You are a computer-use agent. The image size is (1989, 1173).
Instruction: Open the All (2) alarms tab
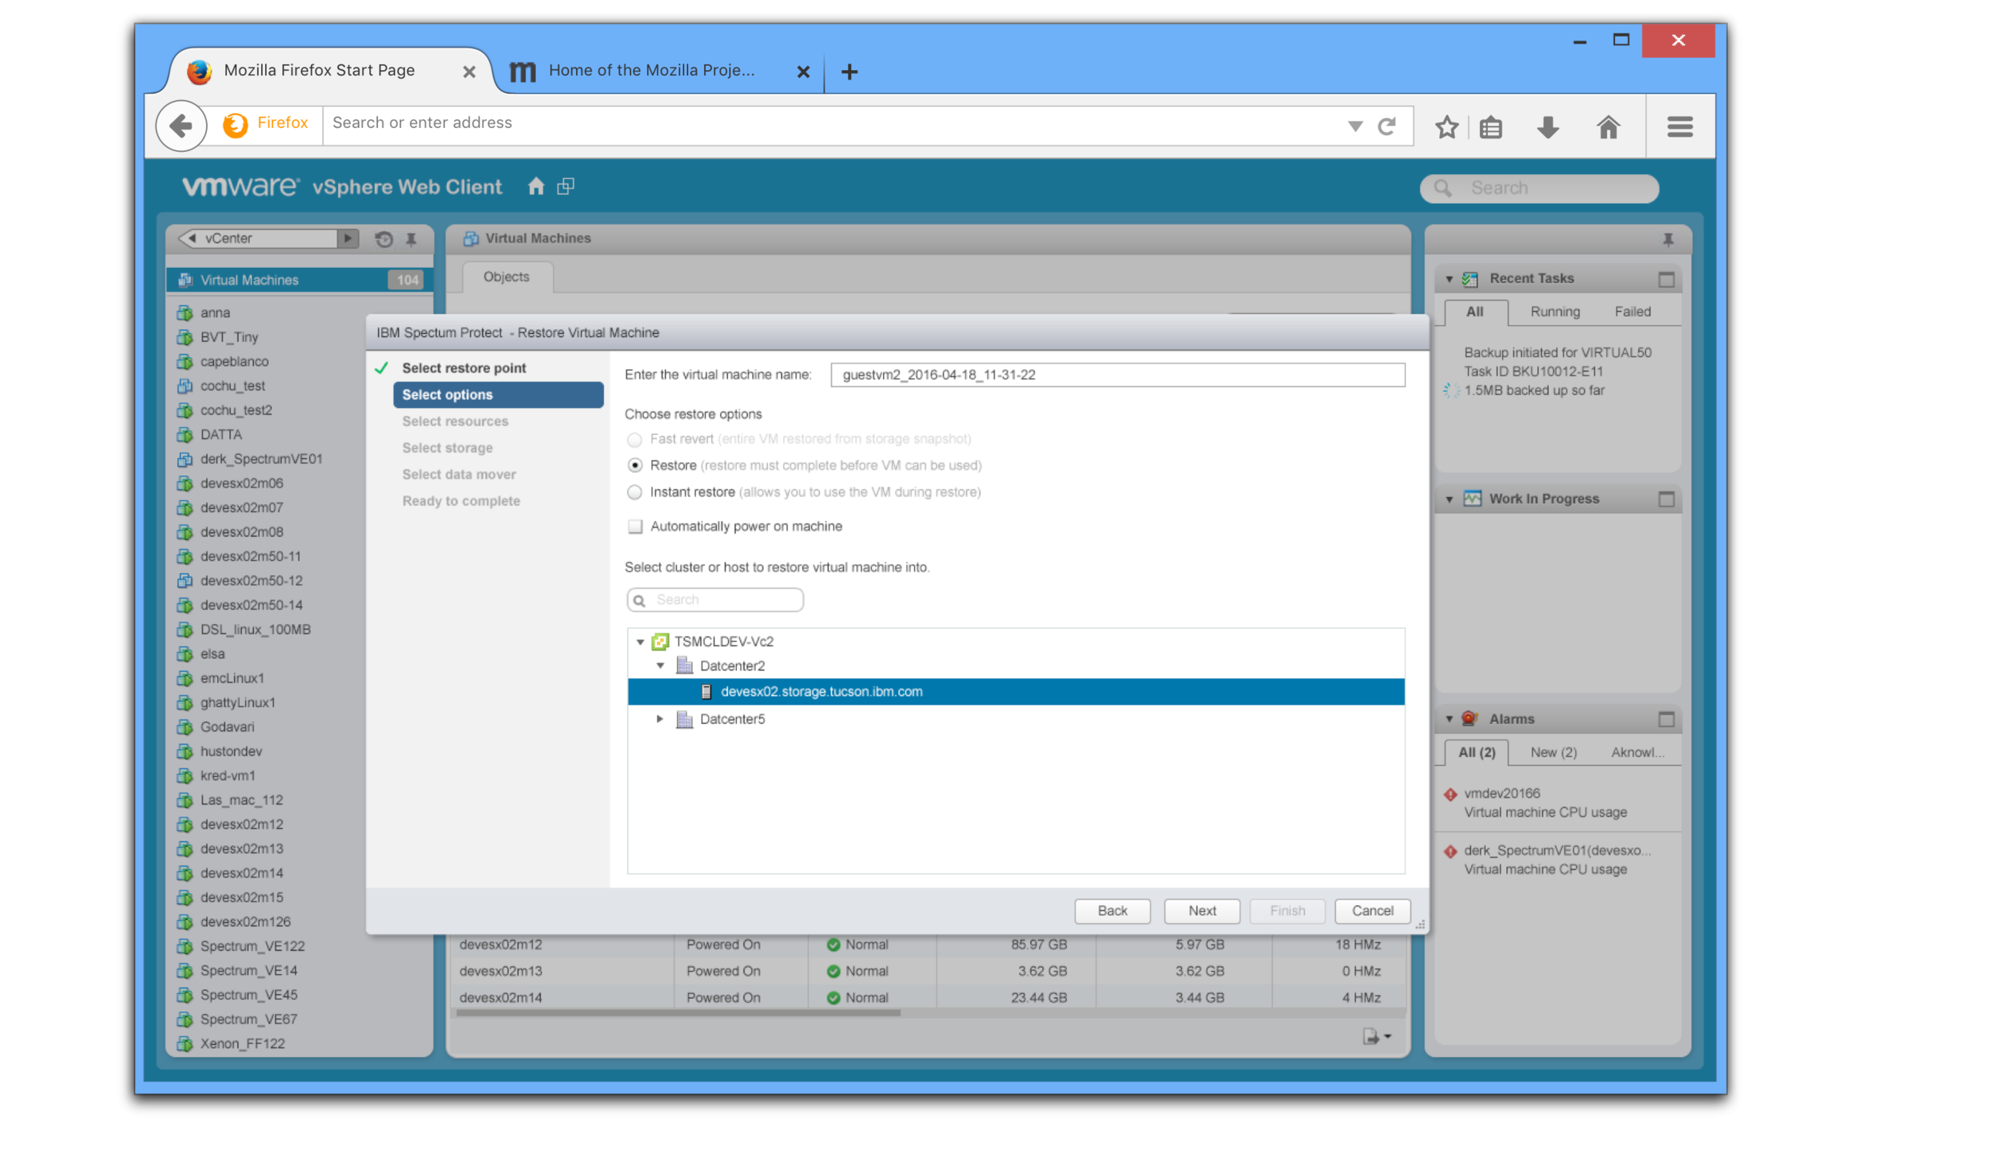(1476, 753)
